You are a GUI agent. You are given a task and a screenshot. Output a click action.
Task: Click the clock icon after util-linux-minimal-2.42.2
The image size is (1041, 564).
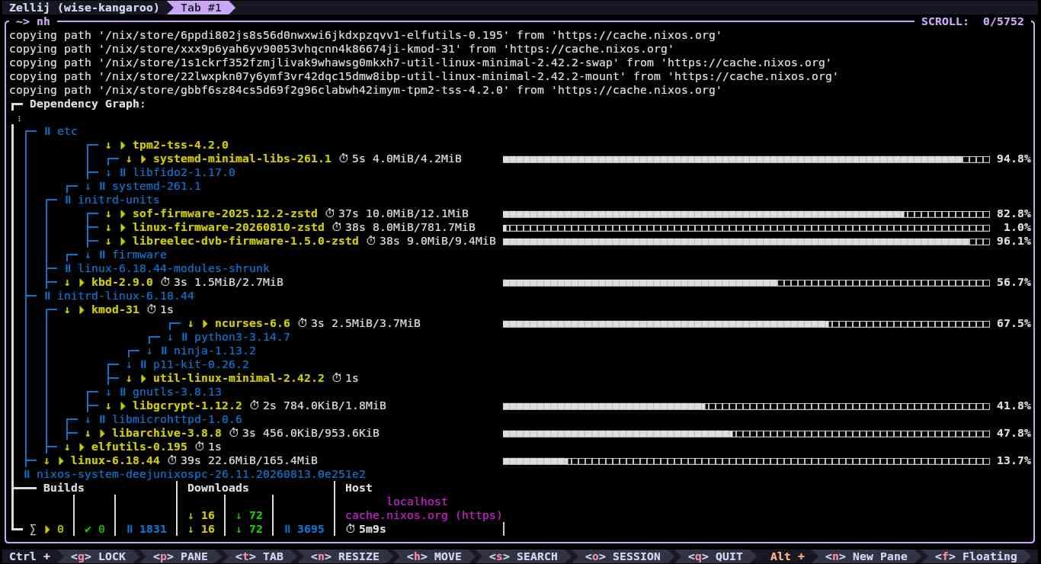point(336,378)
